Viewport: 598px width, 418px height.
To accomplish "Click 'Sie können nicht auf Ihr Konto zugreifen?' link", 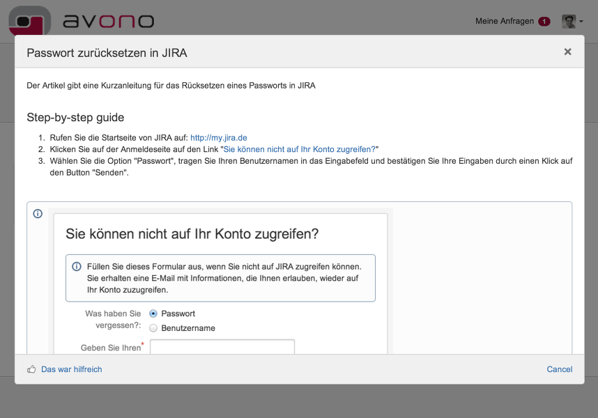I will tap(300, 149).
